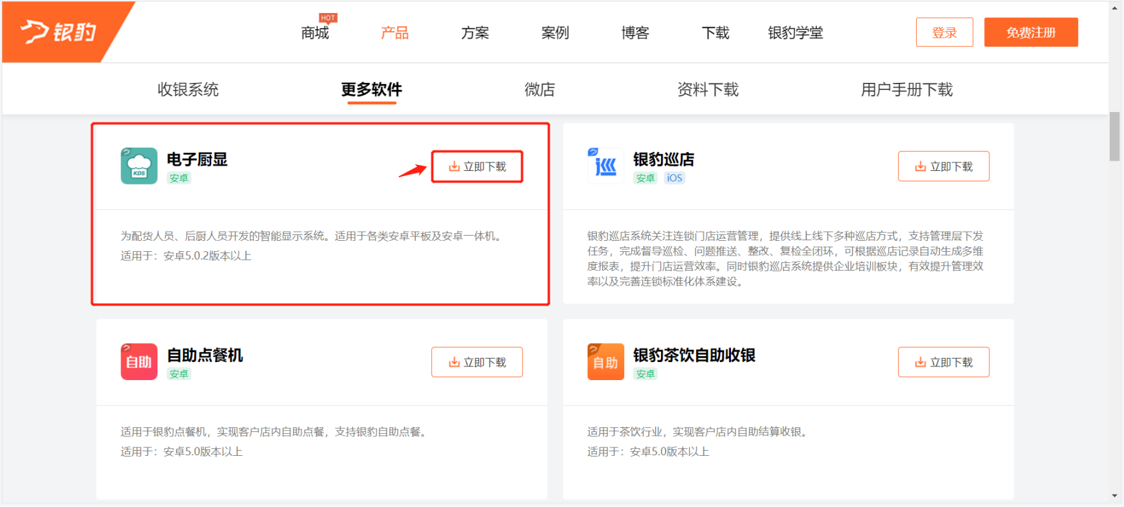Click the HOT badge above 商城
This screenshot has height=507, width=1124.
[328, 17]
